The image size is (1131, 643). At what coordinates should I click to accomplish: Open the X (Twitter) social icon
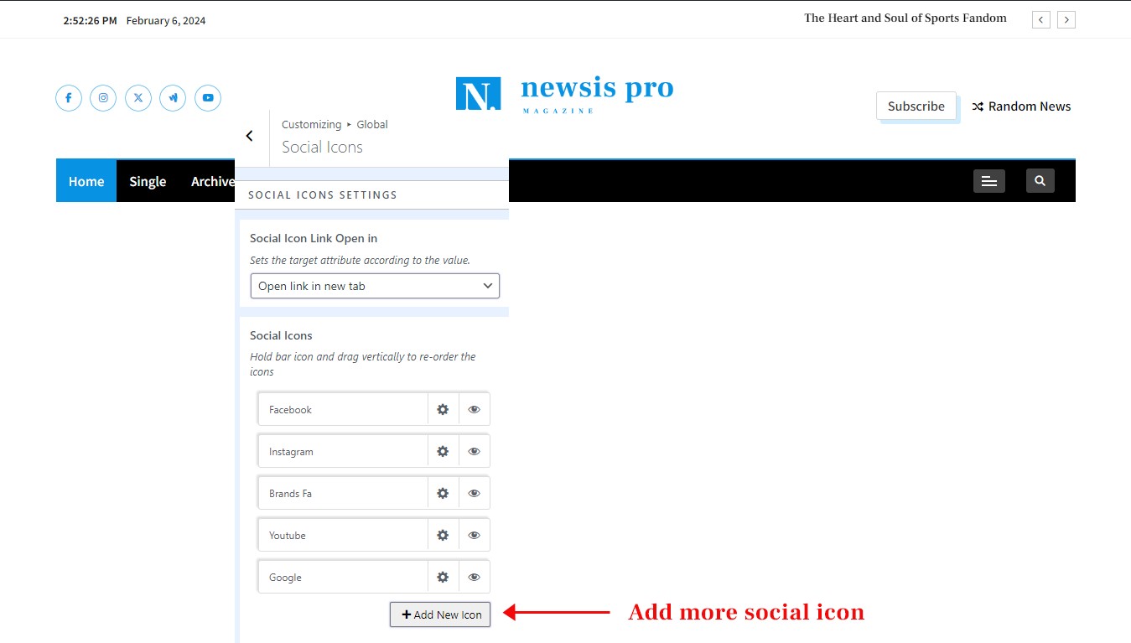[x=138, y=98]
